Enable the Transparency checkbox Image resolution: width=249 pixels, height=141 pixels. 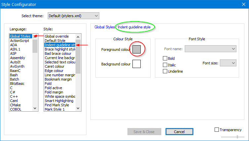[217, 130]
